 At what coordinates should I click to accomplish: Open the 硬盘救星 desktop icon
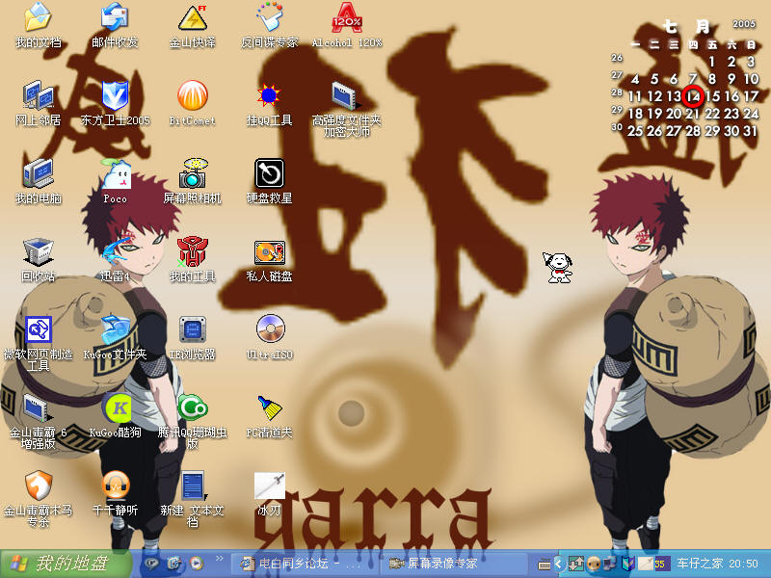coord(269,174)
